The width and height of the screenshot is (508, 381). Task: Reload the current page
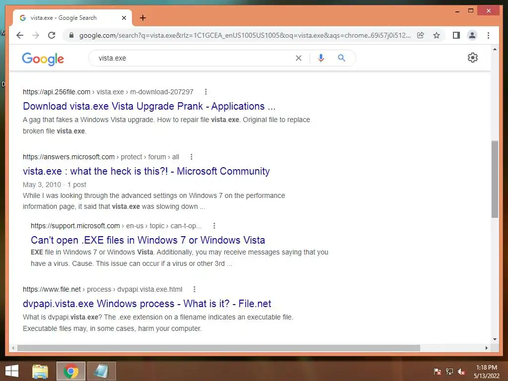(52, 35)
